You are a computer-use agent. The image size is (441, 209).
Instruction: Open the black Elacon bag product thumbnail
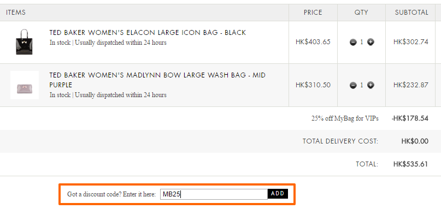[x=25, y=42]
